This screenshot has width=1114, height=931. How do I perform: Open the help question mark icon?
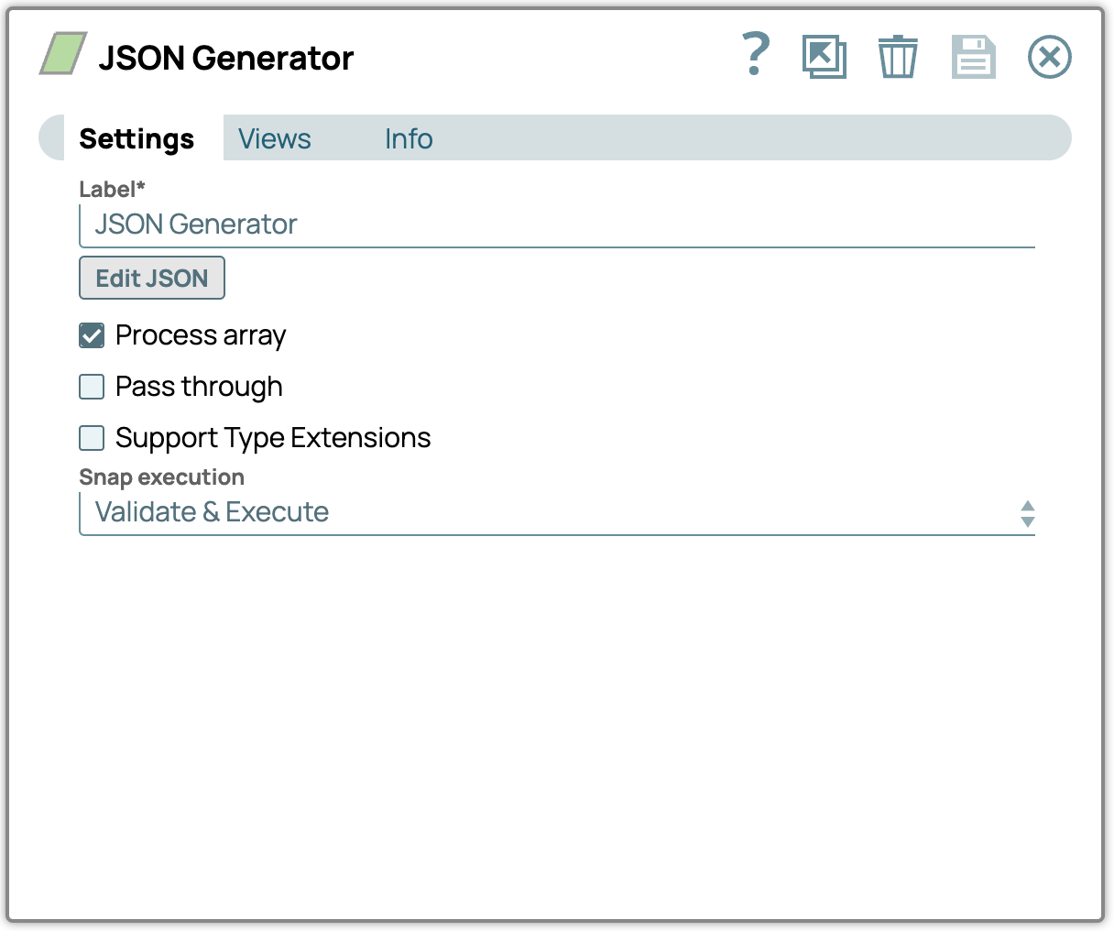756,55
